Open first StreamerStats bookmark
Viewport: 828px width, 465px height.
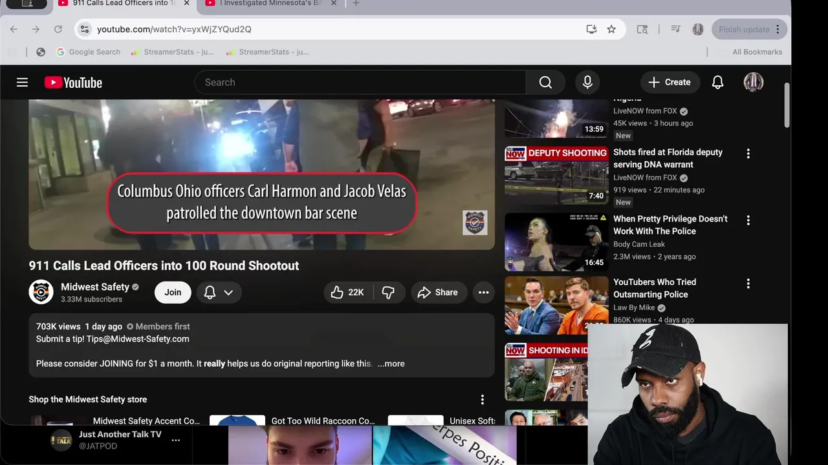point(173,52)
